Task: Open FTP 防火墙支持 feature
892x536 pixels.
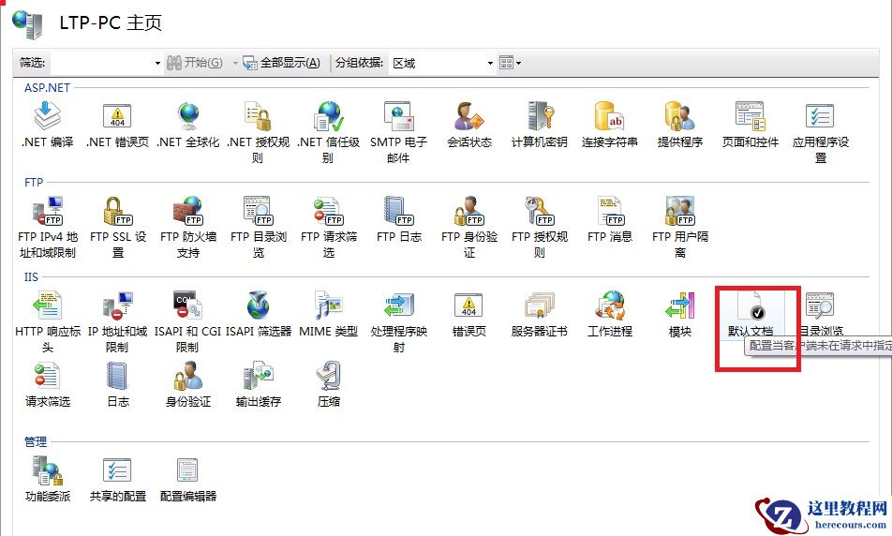Action: click(x=187, y=227)
